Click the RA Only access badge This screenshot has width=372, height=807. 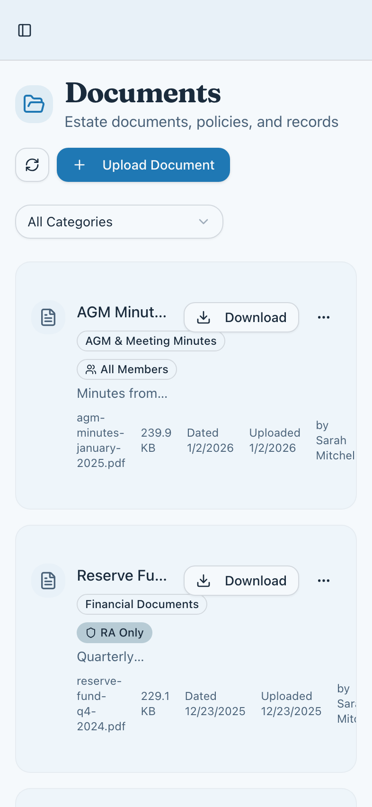coord(115,633)
